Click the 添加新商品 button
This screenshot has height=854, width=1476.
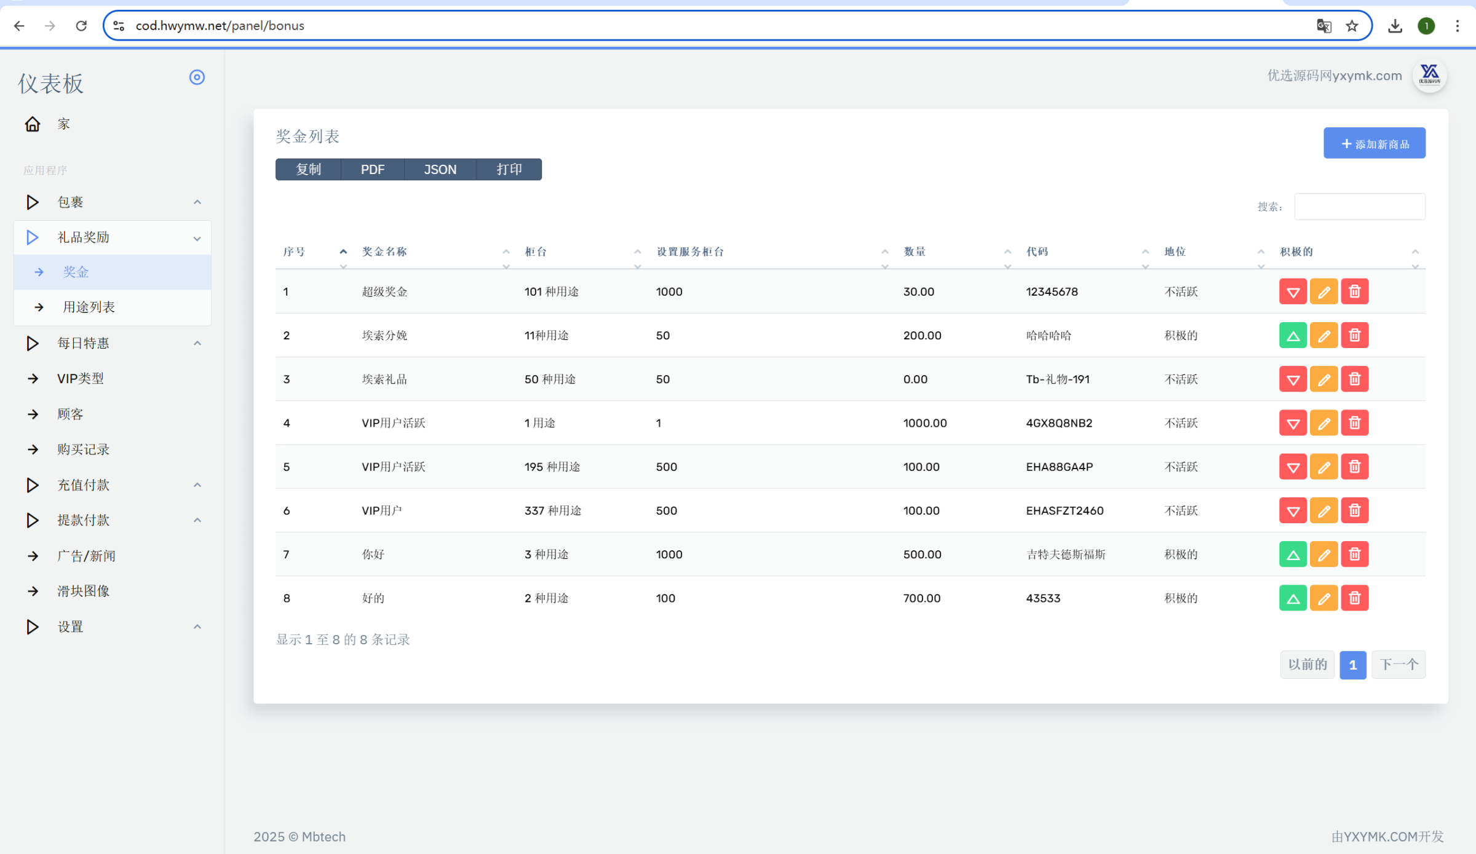[1374, 143]
